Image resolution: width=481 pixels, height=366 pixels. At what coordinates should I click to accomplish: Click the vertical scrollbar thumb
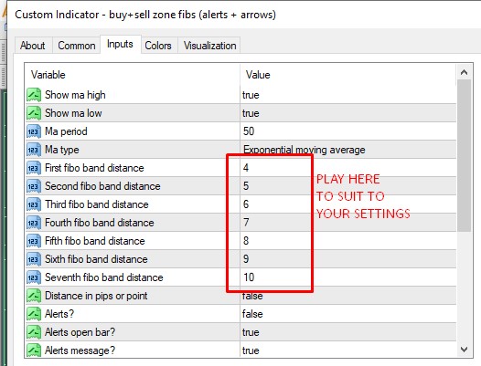[464, 155]
